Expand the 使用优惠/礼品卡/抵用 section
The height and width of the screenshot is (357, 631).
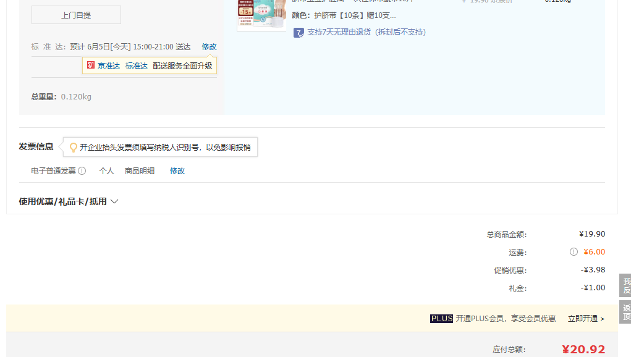pyautogui.click(x=69, y=201)
